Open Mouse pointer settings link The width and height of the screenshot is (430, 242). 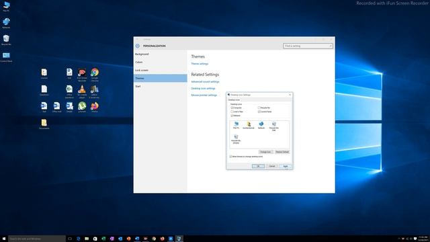204,95
